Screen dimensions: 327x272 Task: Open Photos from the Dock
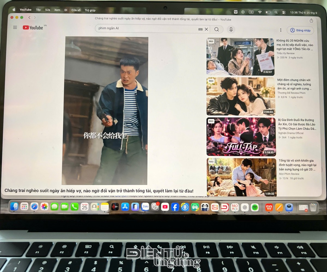coord(44,207)
